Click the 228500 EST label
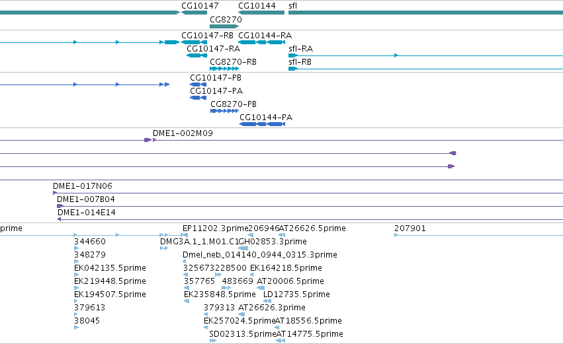 [231, 268]
